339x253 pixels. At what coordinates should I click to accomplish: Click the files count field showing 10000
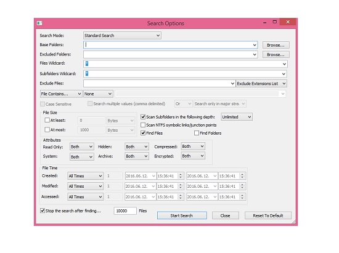click(x=125, y=211)
